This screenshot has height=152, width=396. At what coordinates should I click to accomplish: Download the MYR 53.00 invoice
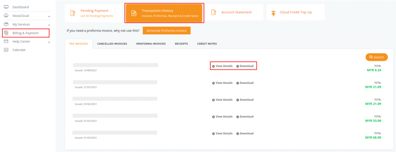(x=245, y=117)
